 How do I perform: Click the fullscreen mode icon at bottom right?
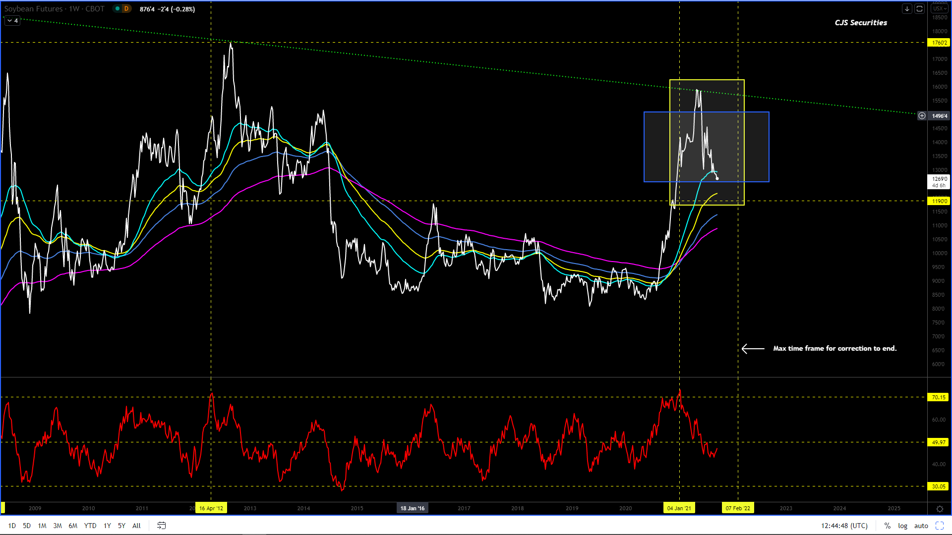pos(940,526)
